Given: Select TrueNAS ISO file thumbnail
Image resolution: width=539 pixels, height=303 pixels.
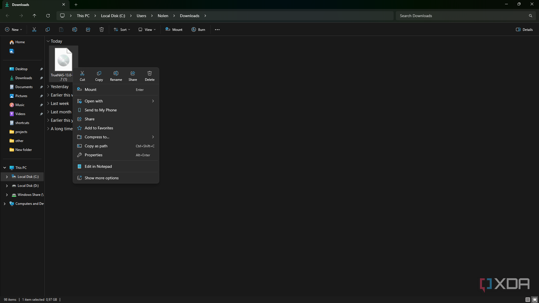Looking at the screenshot, I should pyautogui.click(x=63, y=59).
